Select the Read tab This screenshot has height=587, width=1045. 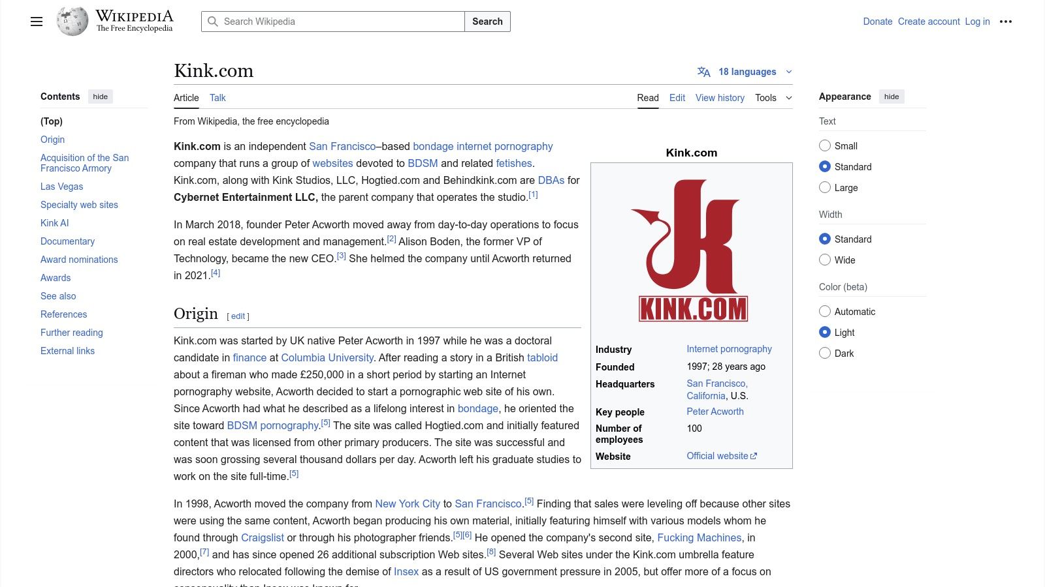(648, 98)
